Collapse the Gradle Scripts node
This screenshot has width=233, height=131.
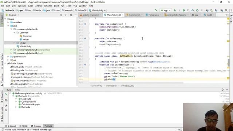5,63
